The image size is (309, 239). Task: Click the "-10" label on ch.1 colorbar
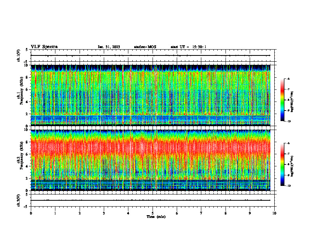point(288,121)
